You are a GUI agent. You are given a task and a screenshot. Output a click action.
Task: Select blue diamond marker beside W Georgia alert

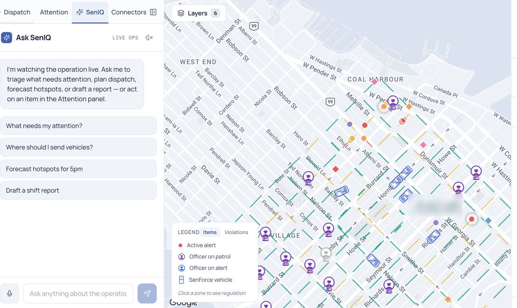[x=488, y=220]
